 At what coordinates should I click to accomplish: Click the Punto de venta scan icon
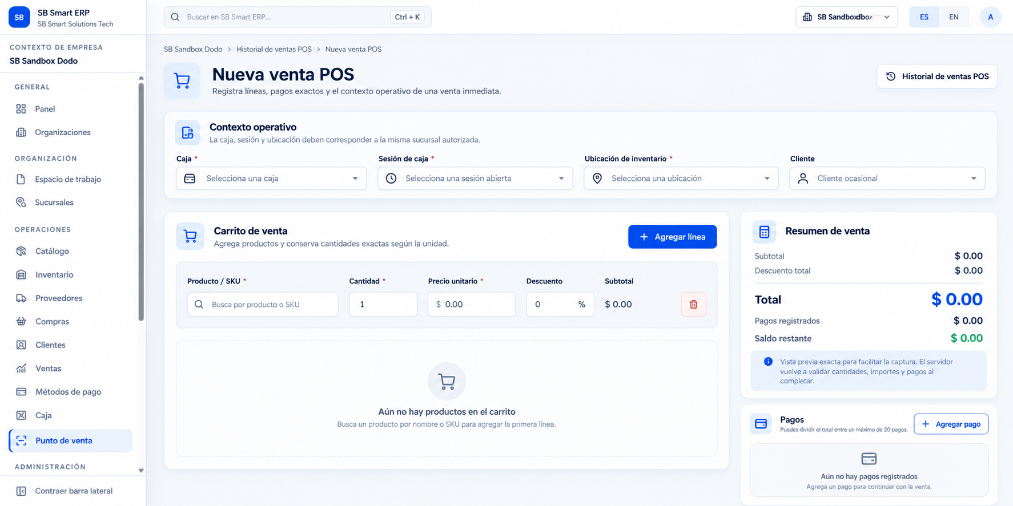[21, 440]
